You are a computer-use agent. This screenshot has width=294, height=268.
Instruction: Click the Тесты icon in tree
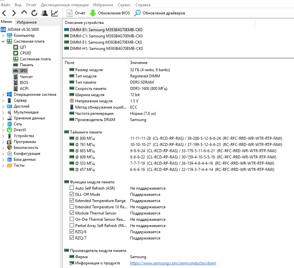click(9, 165)
